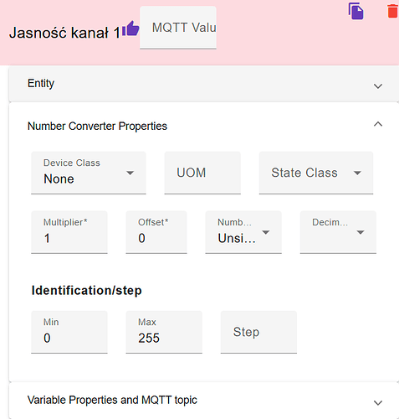Click the MQTT Value field
The height and width of the screenshot is (419, 399).
[x=178, y=28]
